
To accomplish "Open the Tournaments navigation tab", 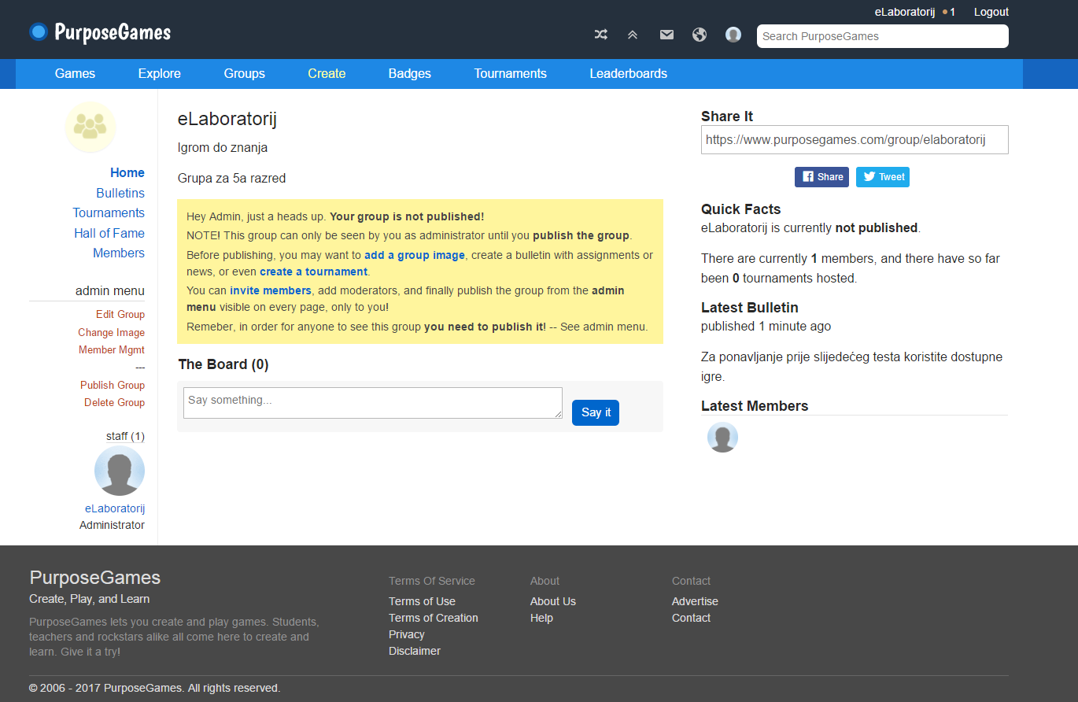I will coord(510,74).
